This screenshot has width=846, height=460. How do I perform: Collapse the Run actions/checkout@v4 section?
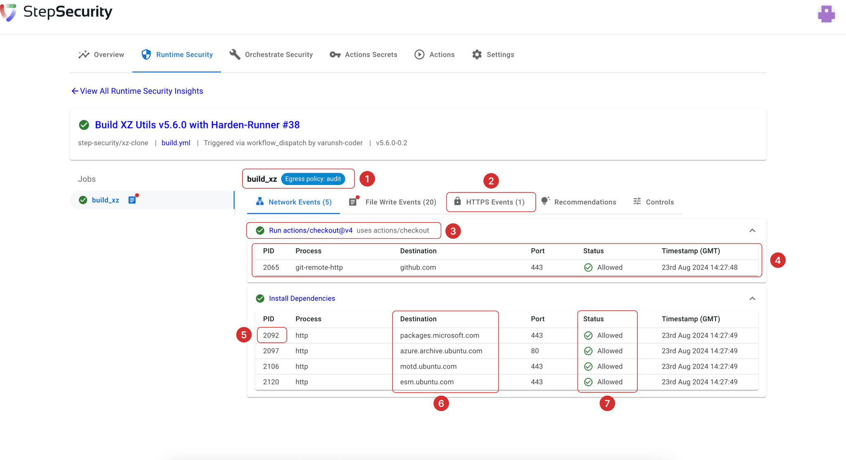752,230
